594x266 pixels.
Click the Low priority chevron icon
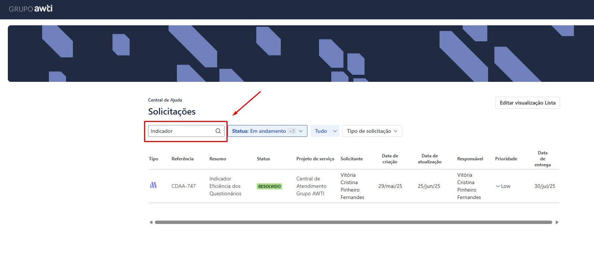pyautogui.click(x=498, y=186)
